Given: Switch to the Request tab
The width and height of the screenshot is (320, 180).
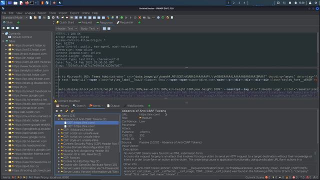Looking at the screenshot, I should 85,22.
